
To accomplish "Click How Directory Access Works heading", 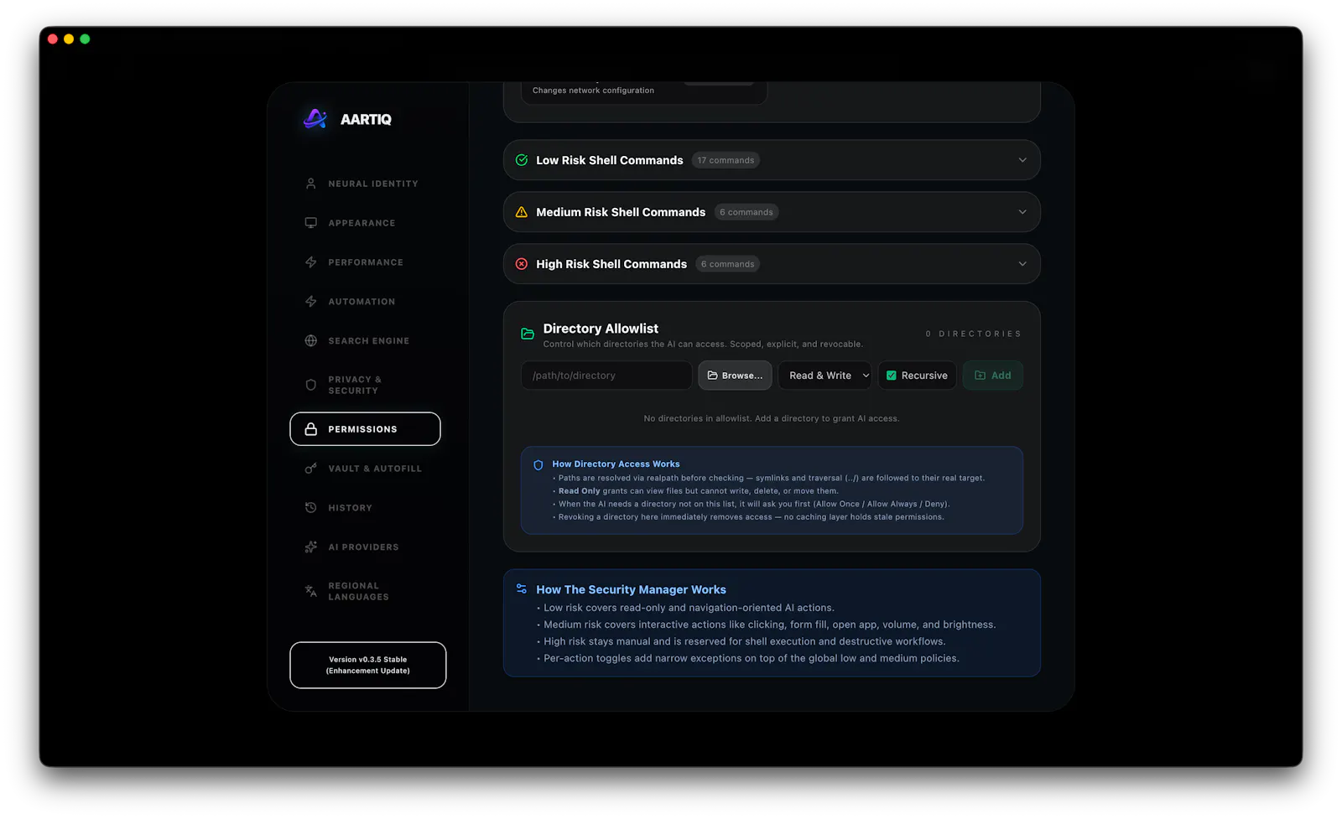I will click(616, 464).
